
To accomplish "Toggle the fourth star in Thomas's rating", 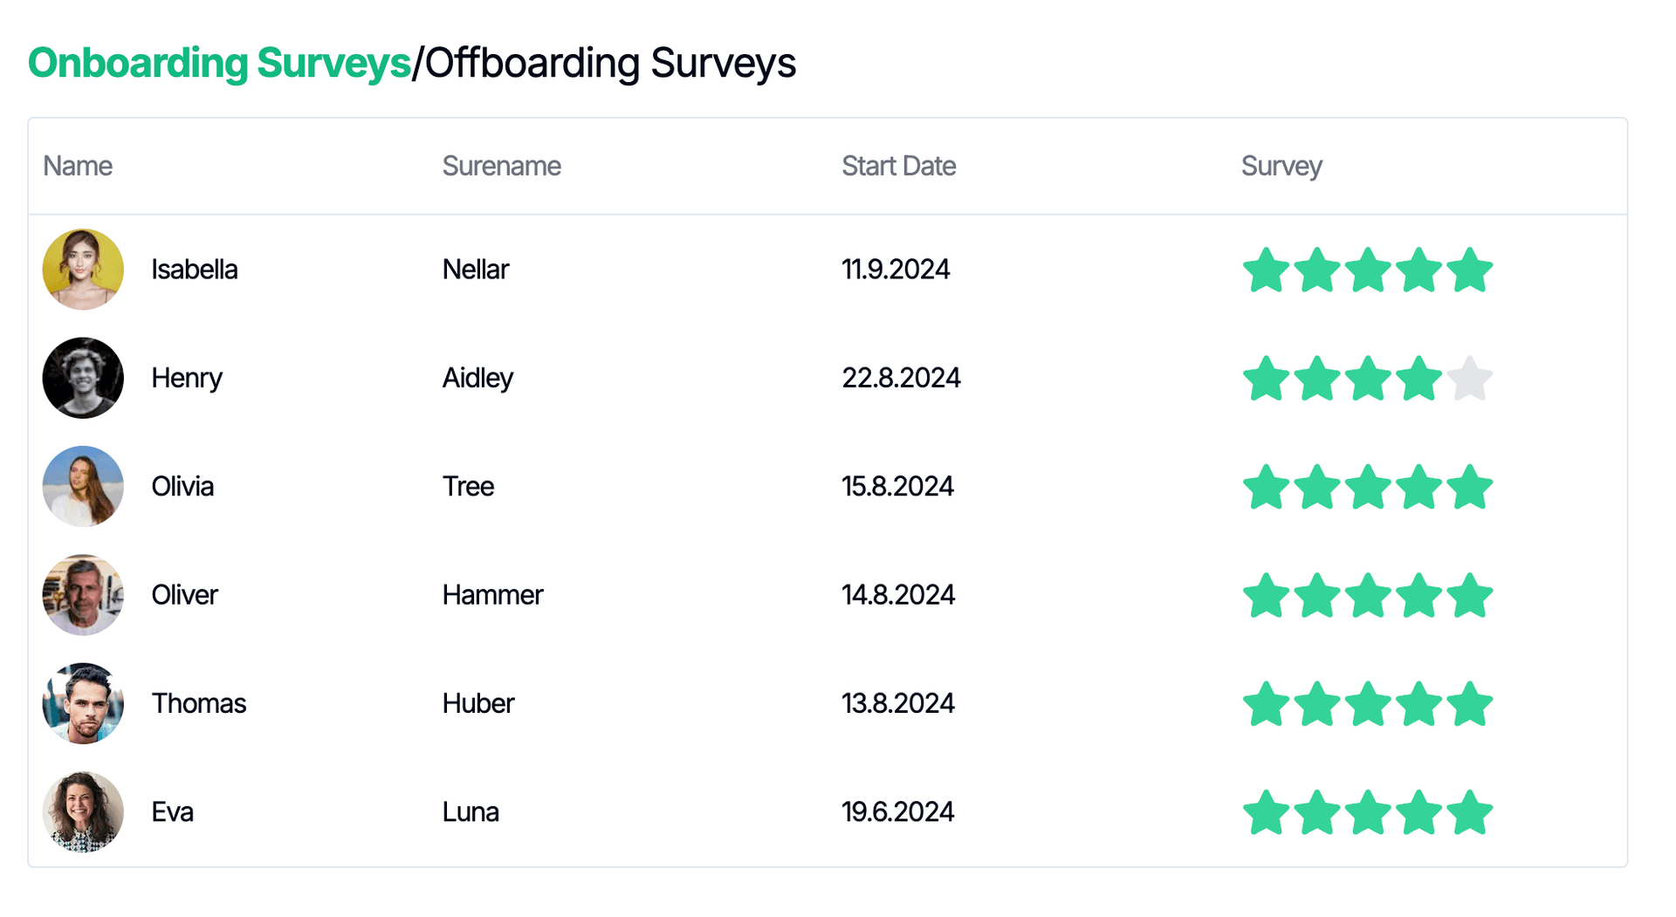I will (x=1420, y=702).
